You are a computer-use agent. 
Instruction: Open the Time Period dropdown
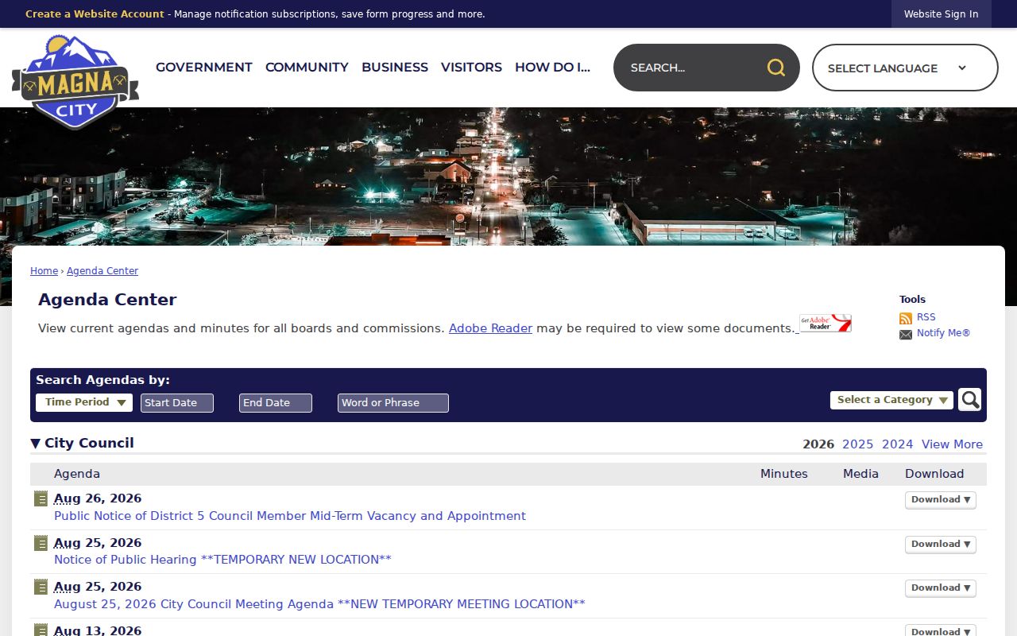pos(84,402)
